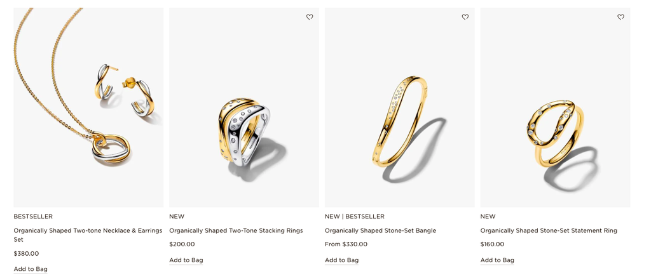Add Necklace & Earrings Set to bag
This screenshot has width=651, height=278.
[x=31, y=269]
